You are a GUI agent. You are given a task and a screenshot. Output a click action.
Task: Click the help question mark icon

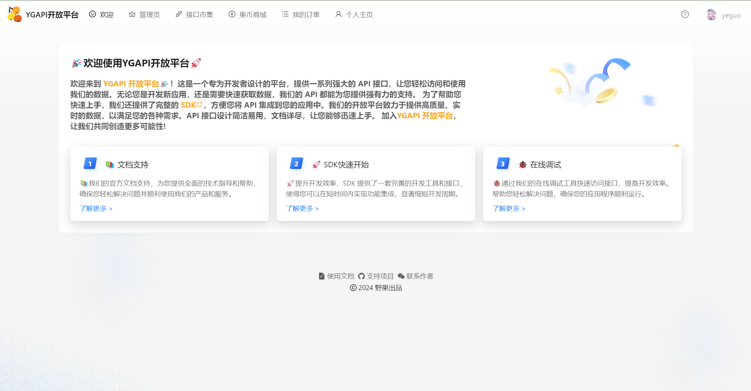pyautogui.click(x=685, y=14)
